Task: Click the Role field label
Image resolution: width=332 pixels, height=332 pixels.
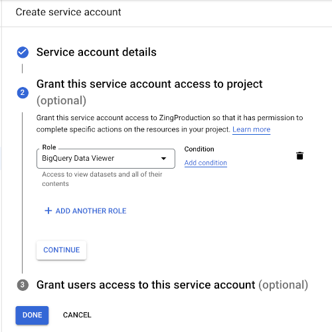Action: pyautogui.click(x=49, y=147)
